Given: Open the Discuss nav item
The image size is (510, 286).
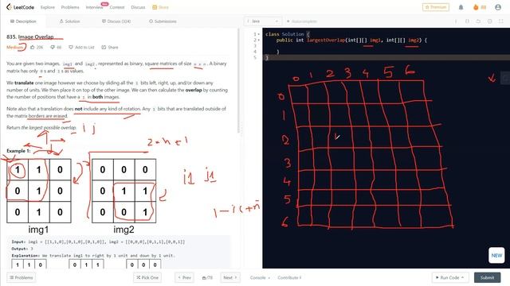Looking at the screenshot, I should pyautogui.click(x=138, y=7).
